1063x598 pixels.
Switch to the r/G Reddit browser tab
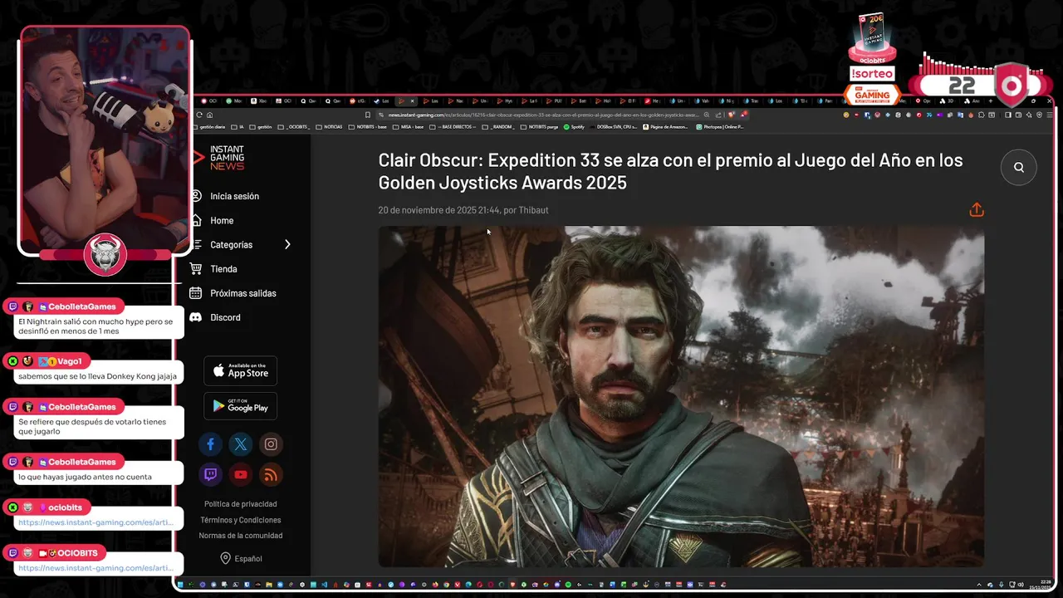359,100
